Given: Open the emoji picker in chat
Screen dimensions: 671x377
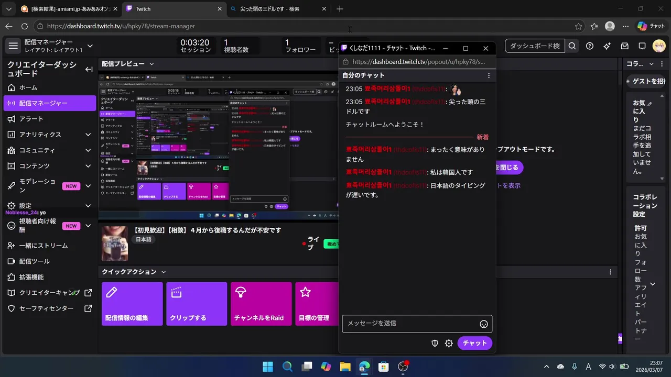Looking at the screenshot, I should pyautogui.click(x=484, y=324).
